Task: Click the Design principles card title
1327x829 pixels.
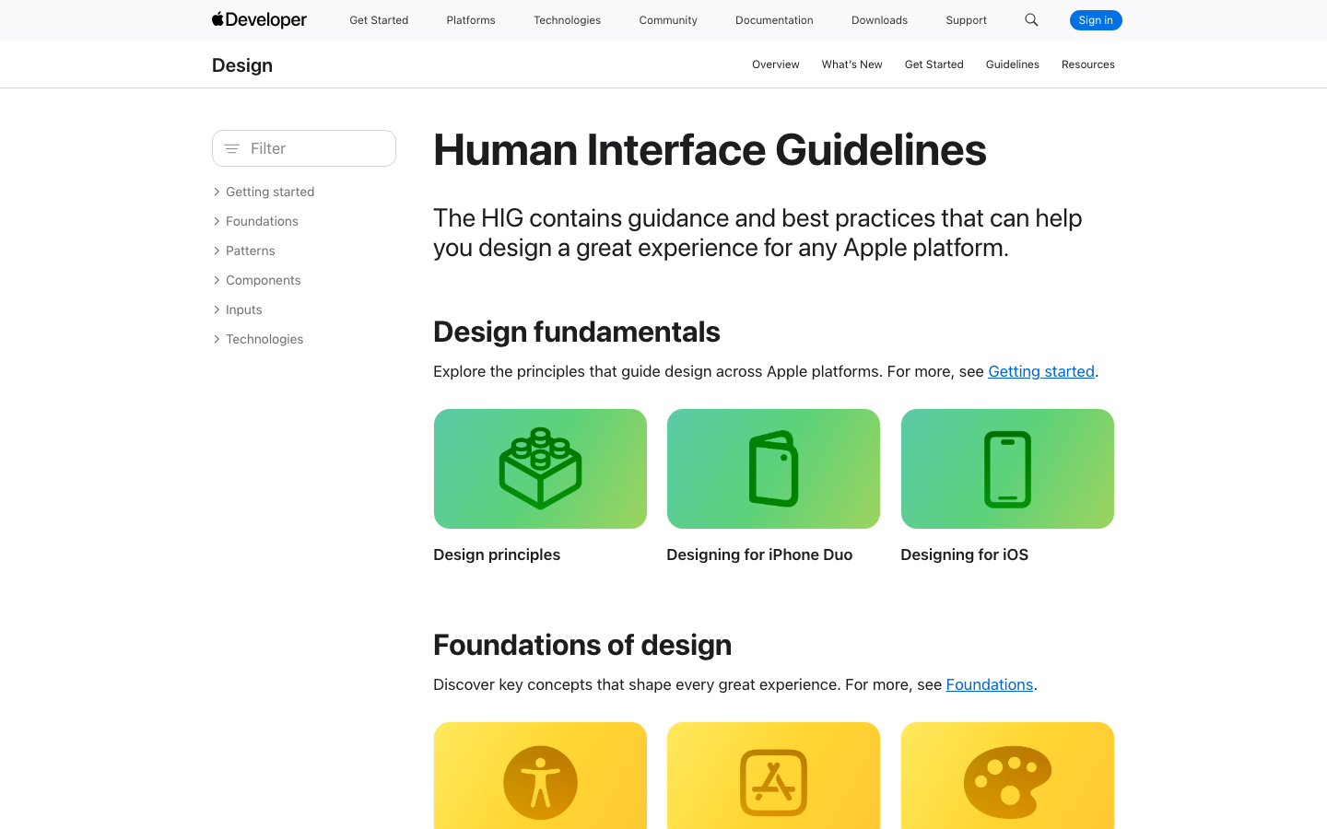Action: pyautogui.click(x=497, y=555)
